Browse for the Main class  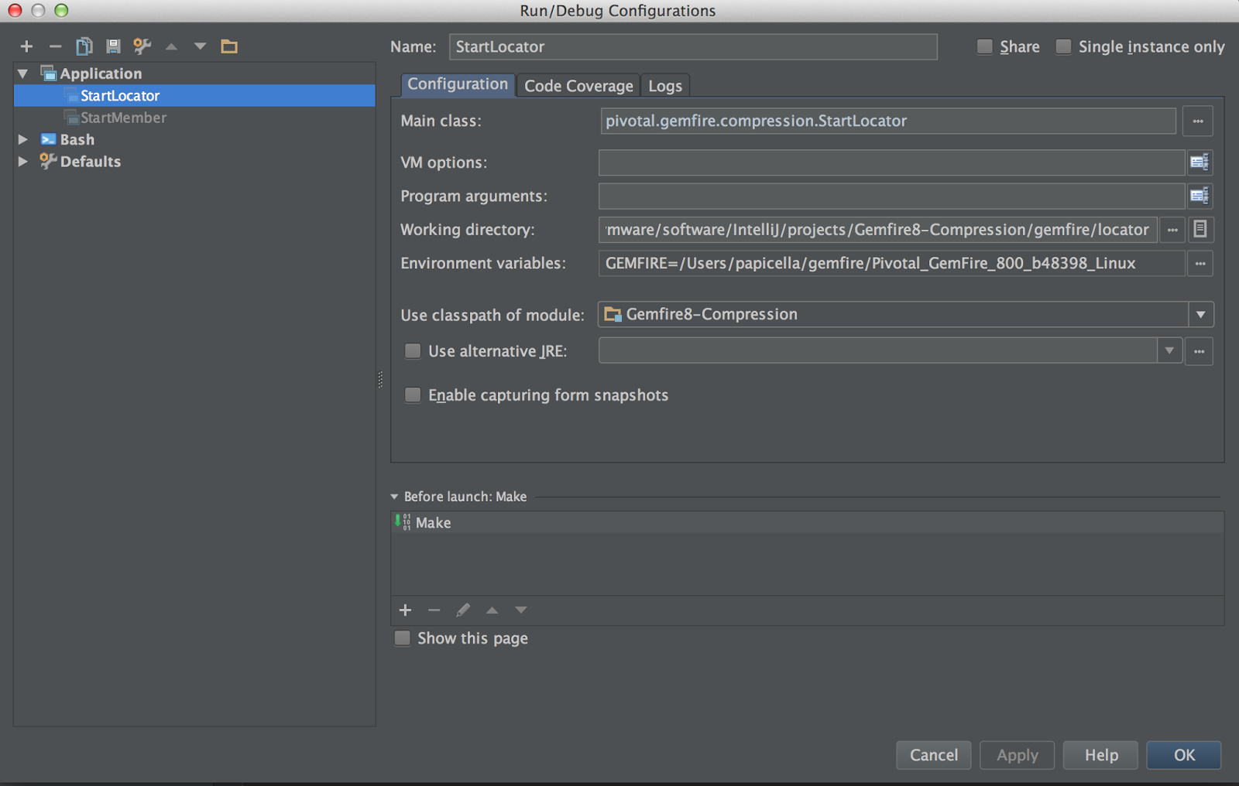click(1197, 121)
